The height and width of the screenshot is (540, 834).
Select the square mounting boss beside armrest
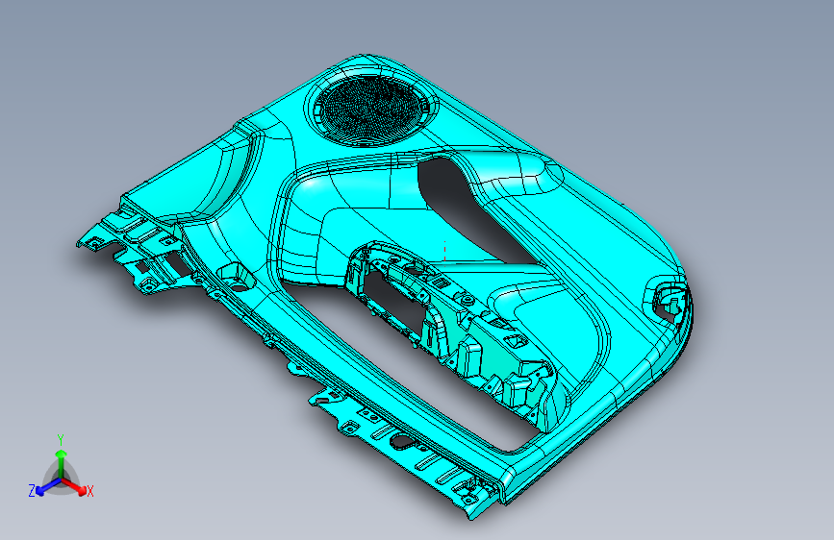pyautogui.click(x=237, y=277)
